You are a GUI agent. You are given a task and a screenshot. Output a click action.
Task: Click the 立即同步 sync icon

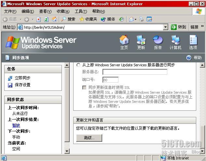coord(10,78)
